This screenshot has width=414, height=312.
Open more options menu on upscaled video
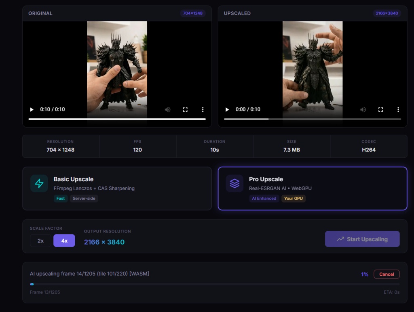pyautogui.click(x=398, y=109)
